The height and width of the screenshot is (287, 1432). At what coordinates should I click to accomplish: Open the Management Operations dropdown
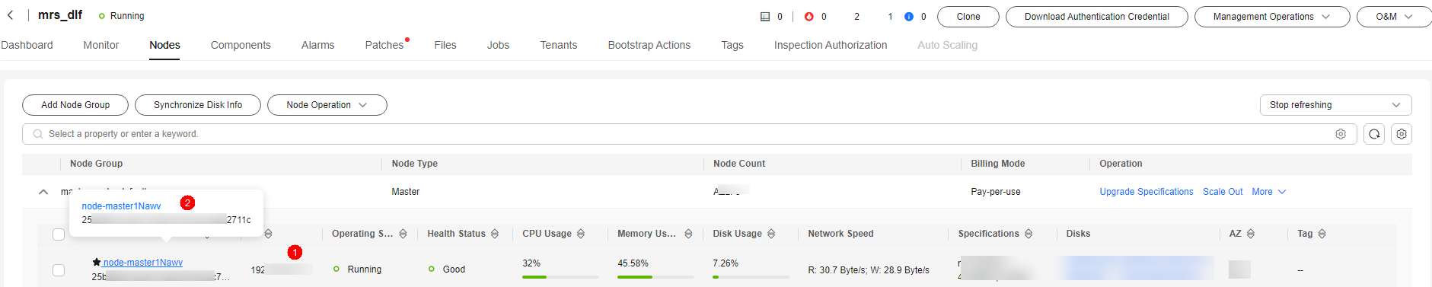point(1272,17)
